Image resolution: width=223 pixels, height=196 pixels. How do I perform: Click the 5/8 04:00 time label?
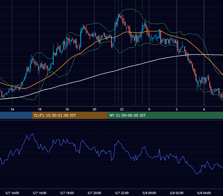pyautogui.click(x=204, y=193)
